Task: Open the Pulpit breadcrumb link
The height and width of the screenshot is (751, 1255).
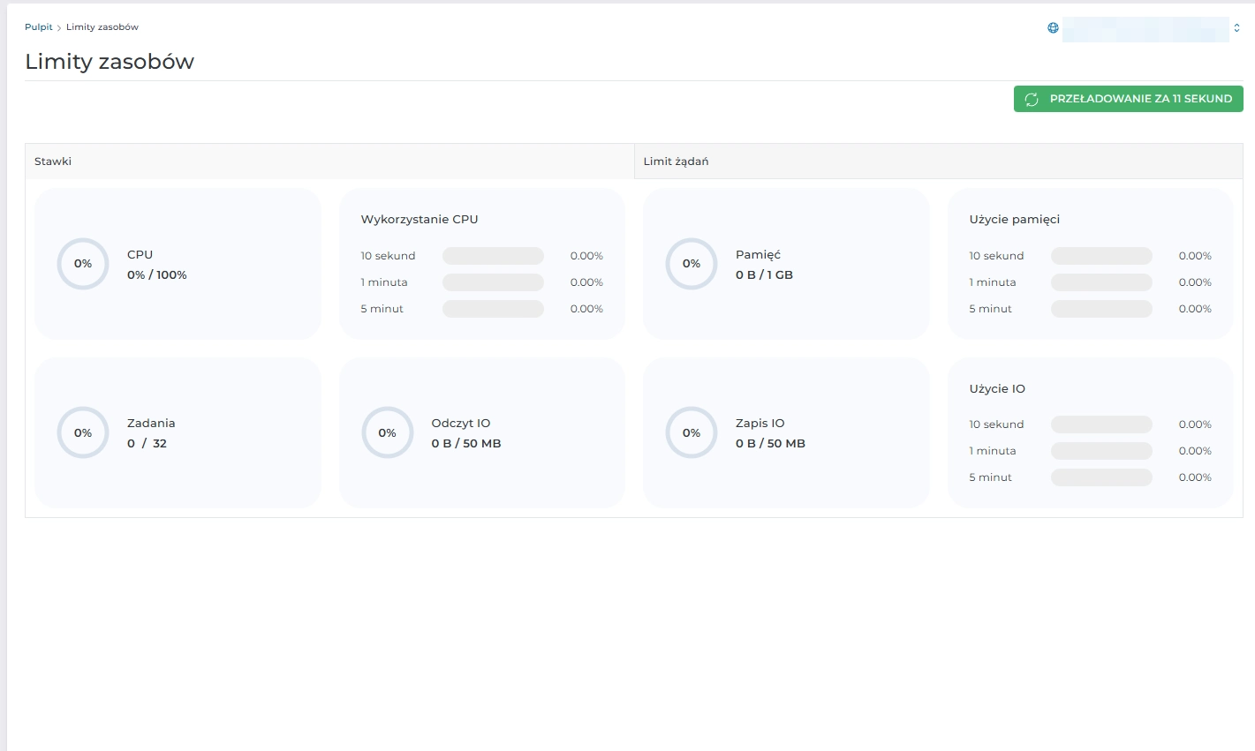Action: point(38,26)
